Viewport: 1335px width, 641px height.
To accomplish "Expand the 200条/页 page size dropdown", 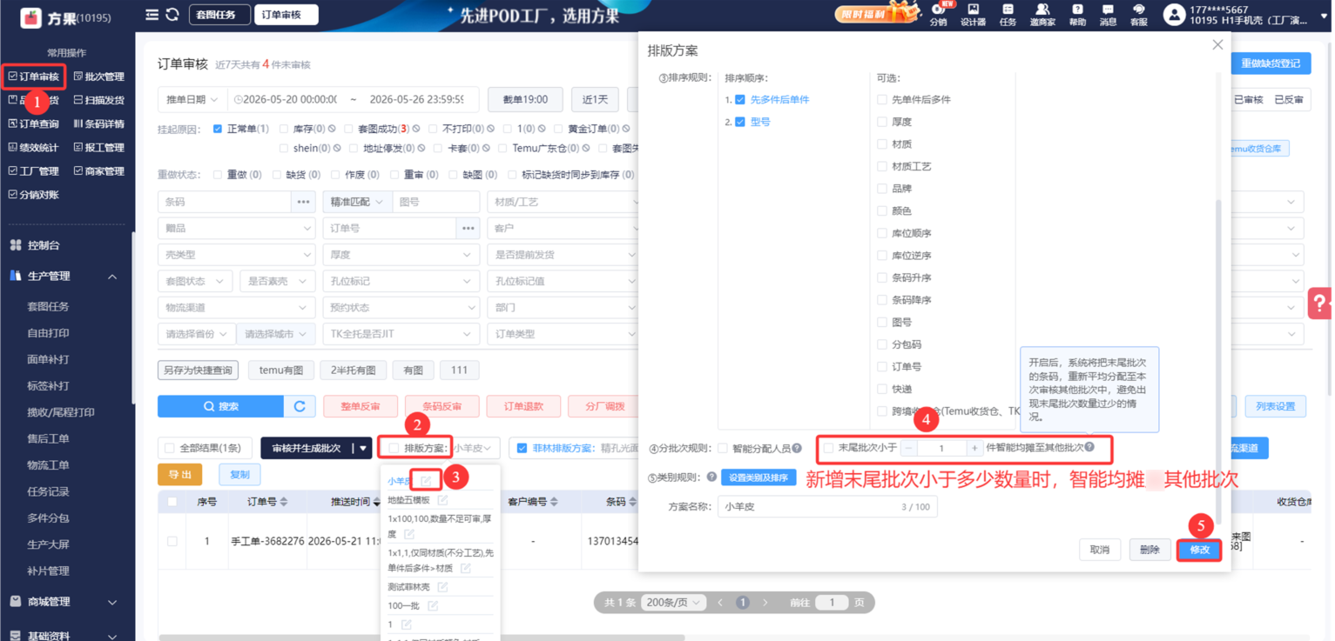I will (x=674, y=603).
